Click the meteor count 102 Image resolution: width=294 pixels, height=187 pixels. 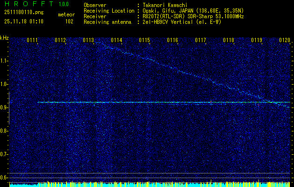[69, 22]
